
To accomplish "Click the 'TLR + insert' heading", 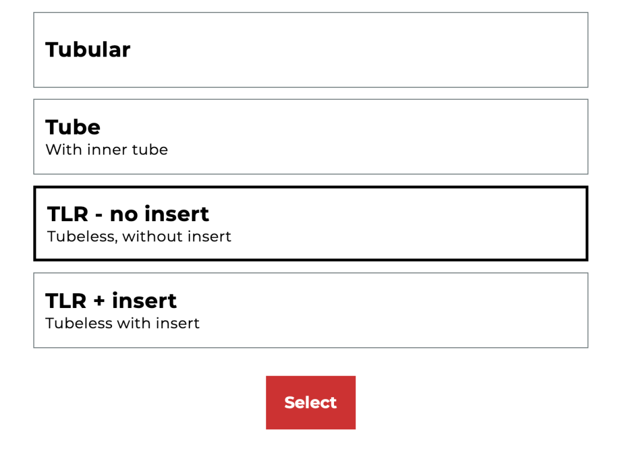I will [x=111, y=301].
